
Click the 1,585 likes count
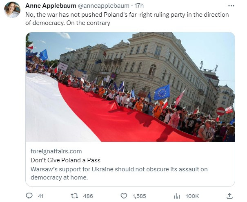139,196
